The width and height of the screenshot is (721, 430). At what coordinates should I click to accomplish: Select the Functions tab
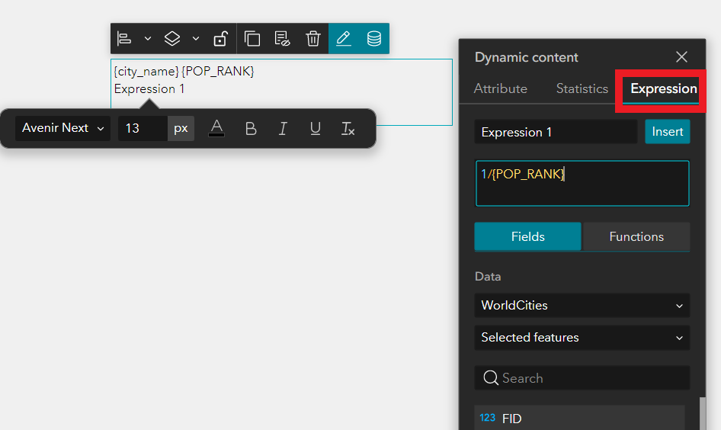(636, 236)
